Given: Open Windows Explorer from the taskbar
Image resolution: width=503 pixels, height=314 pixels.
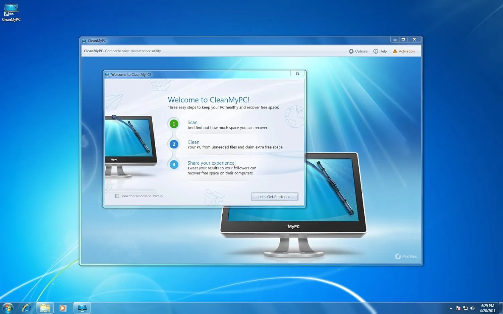Looking at the screenshot, I should pos(45,307).
